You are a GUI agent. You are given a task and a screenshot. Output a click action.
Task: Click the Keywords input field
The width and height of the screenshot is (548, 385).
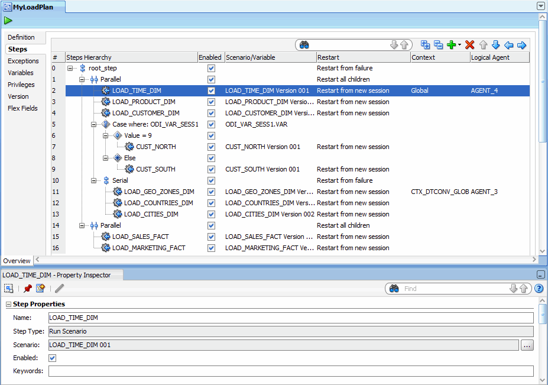(291, 371)
